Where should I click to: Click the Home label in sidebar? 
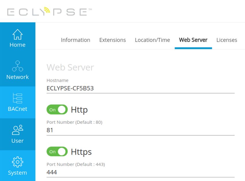click(x=18, y=45)
